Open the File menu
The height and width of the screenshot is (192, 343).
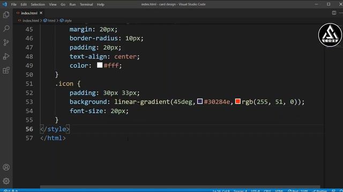[14, 4]
